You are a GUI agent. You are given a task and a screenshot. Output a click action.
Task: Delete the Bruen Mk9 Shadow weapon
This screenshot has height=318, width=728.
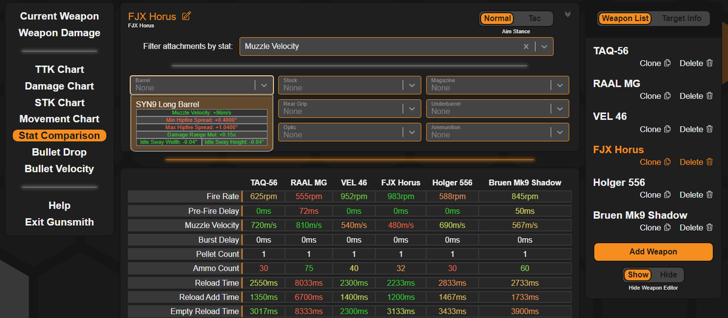696,228
